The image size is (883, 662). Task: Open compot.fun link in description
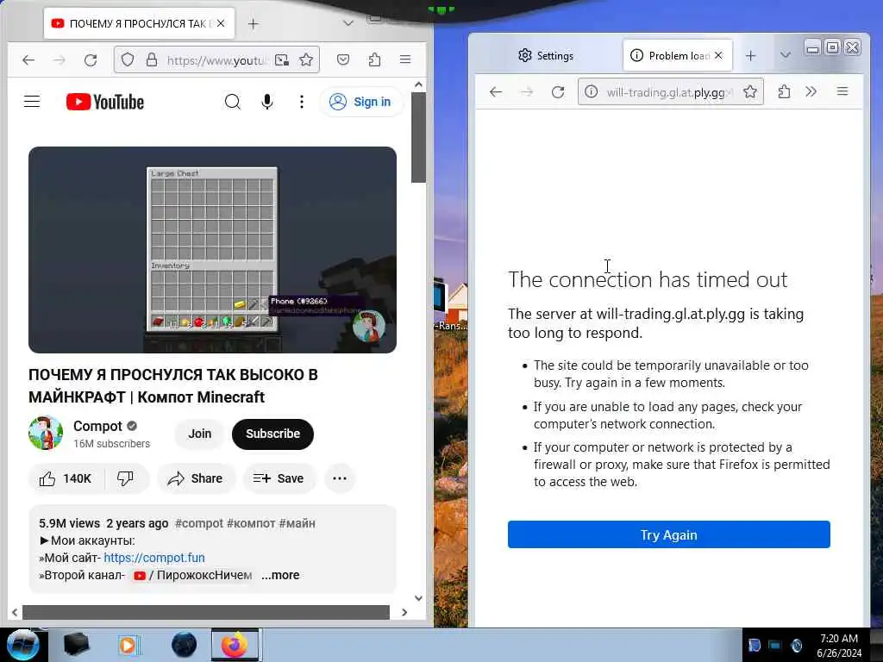(154, 558)
